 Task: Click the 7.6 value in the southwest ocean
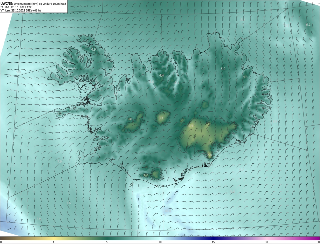coord(68,203)
